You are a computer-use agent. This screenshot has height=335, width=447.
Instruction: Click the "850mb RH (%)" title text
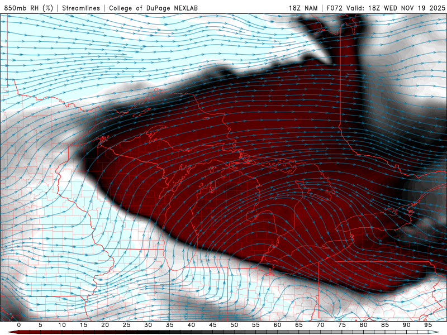coord(28,8)
